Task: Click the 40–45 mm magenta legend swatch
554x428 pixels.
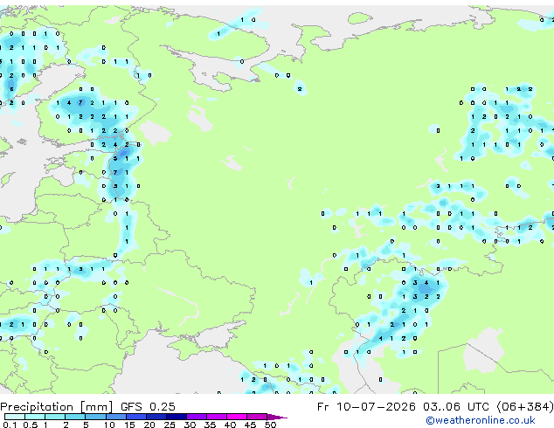Action: (237, 417)
